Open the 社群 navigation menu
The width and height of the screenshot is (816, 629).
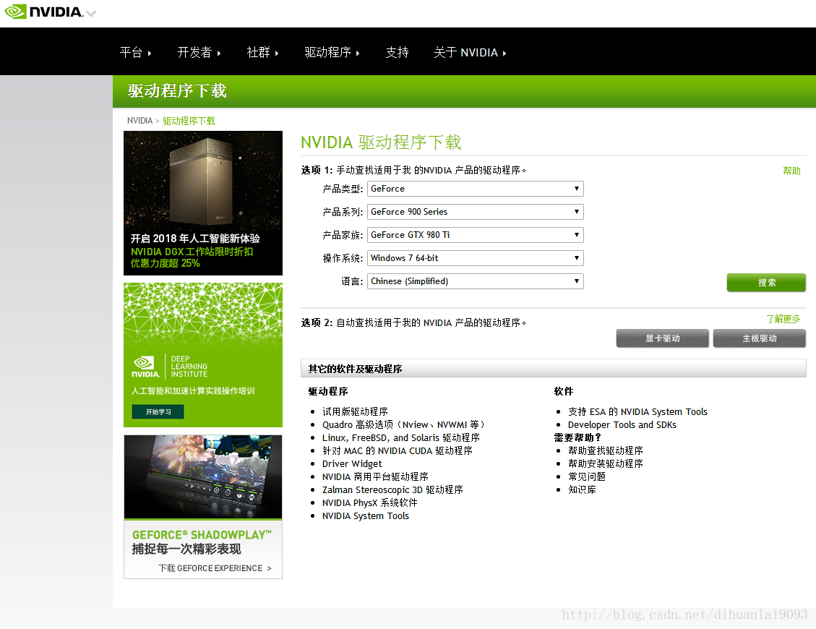(262, 52)
